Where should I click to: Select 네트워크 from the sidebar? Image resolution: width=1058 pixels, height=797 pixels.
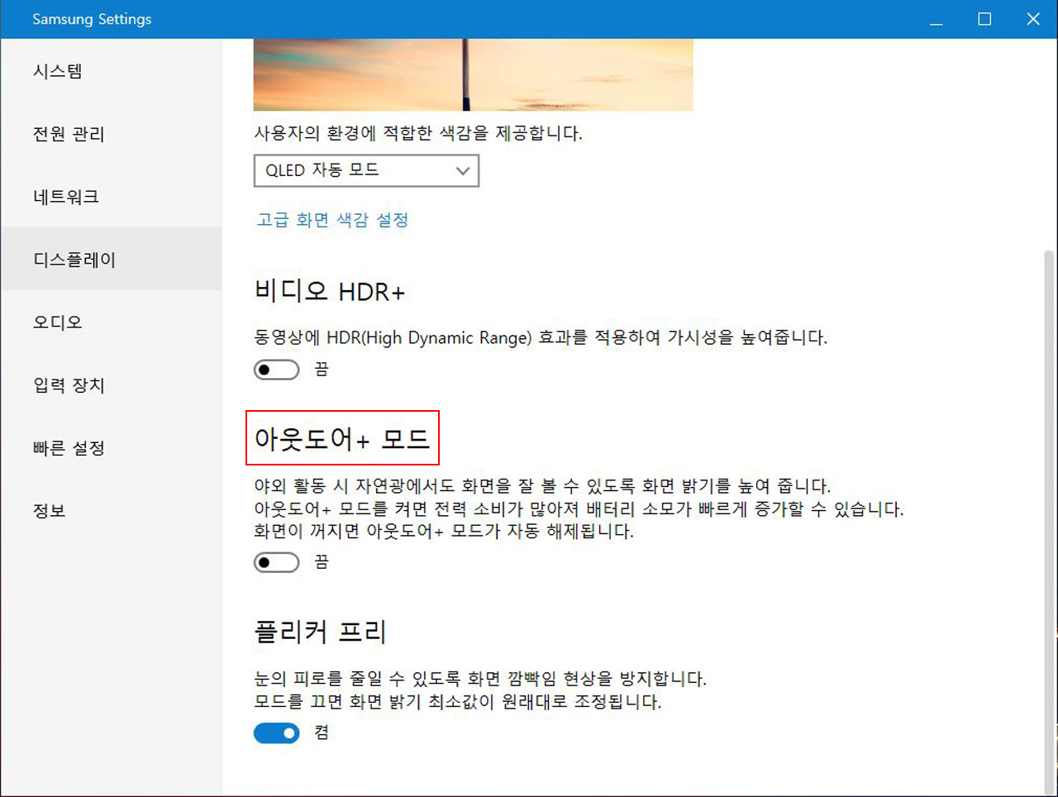[66, 197]
